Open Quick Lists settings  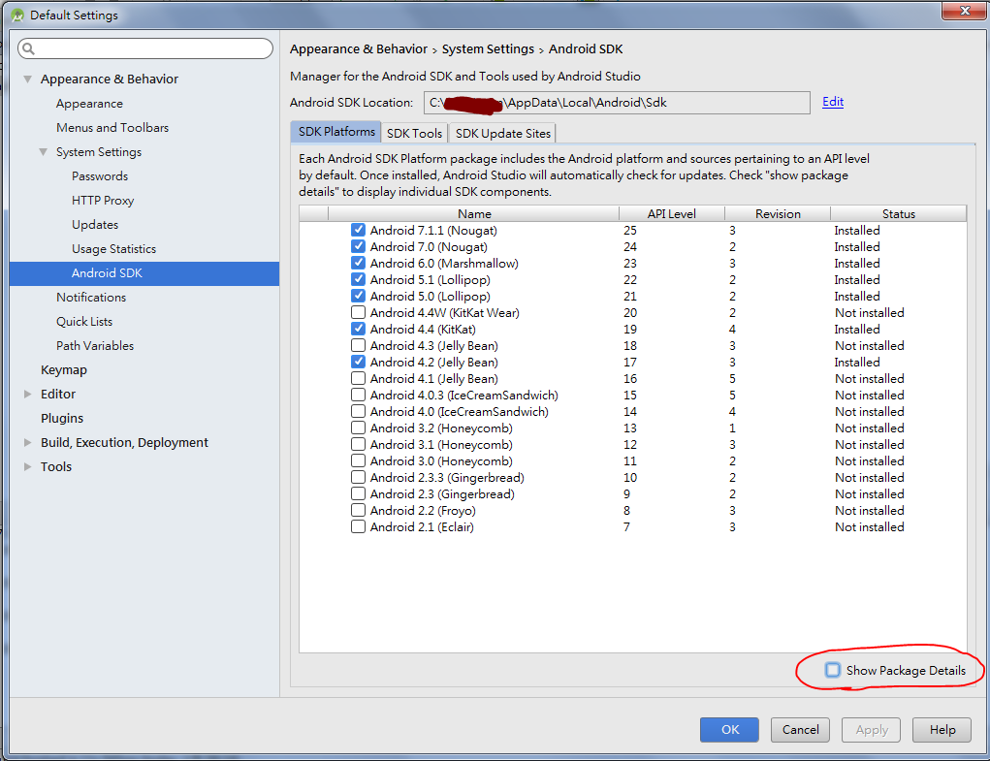click(84, 321)
